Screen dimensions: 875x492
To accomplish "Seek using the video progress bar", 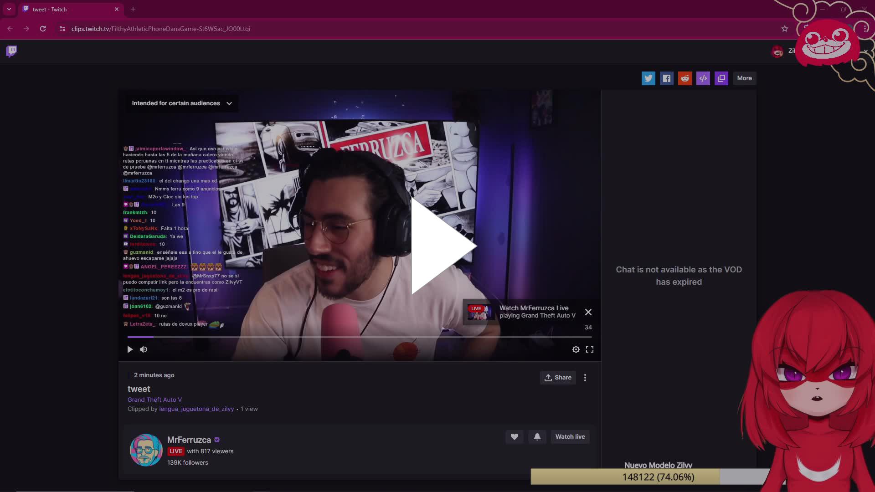I will [359, 337].
